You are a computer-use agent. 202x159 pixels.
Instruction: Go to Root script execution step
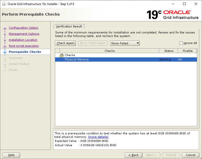(24, 46)
